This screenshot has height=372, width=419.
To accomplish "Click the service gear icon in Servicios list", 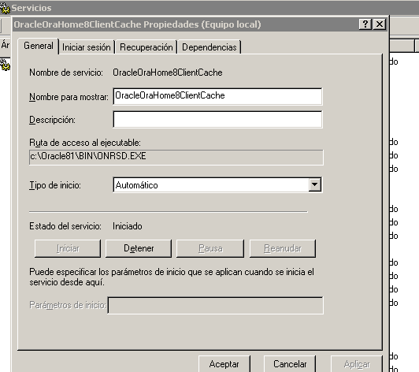I will 5,65.
